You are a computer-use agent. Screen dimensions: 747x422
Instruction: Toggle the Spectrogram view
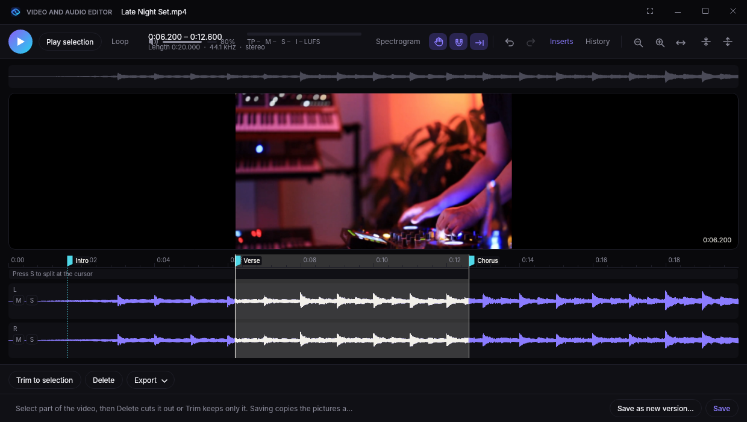pos(398,42)
